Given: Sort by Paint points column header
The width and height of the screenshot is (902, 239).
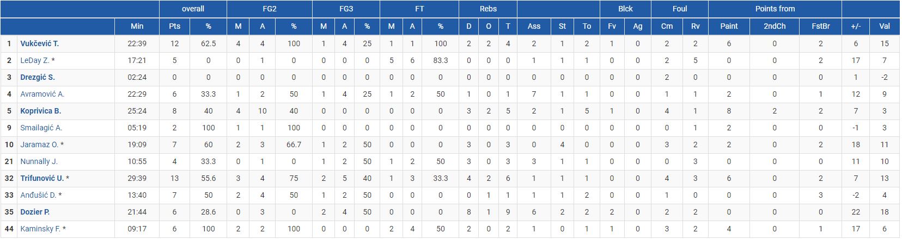Looking at the screenshot, I should [729, 26].
